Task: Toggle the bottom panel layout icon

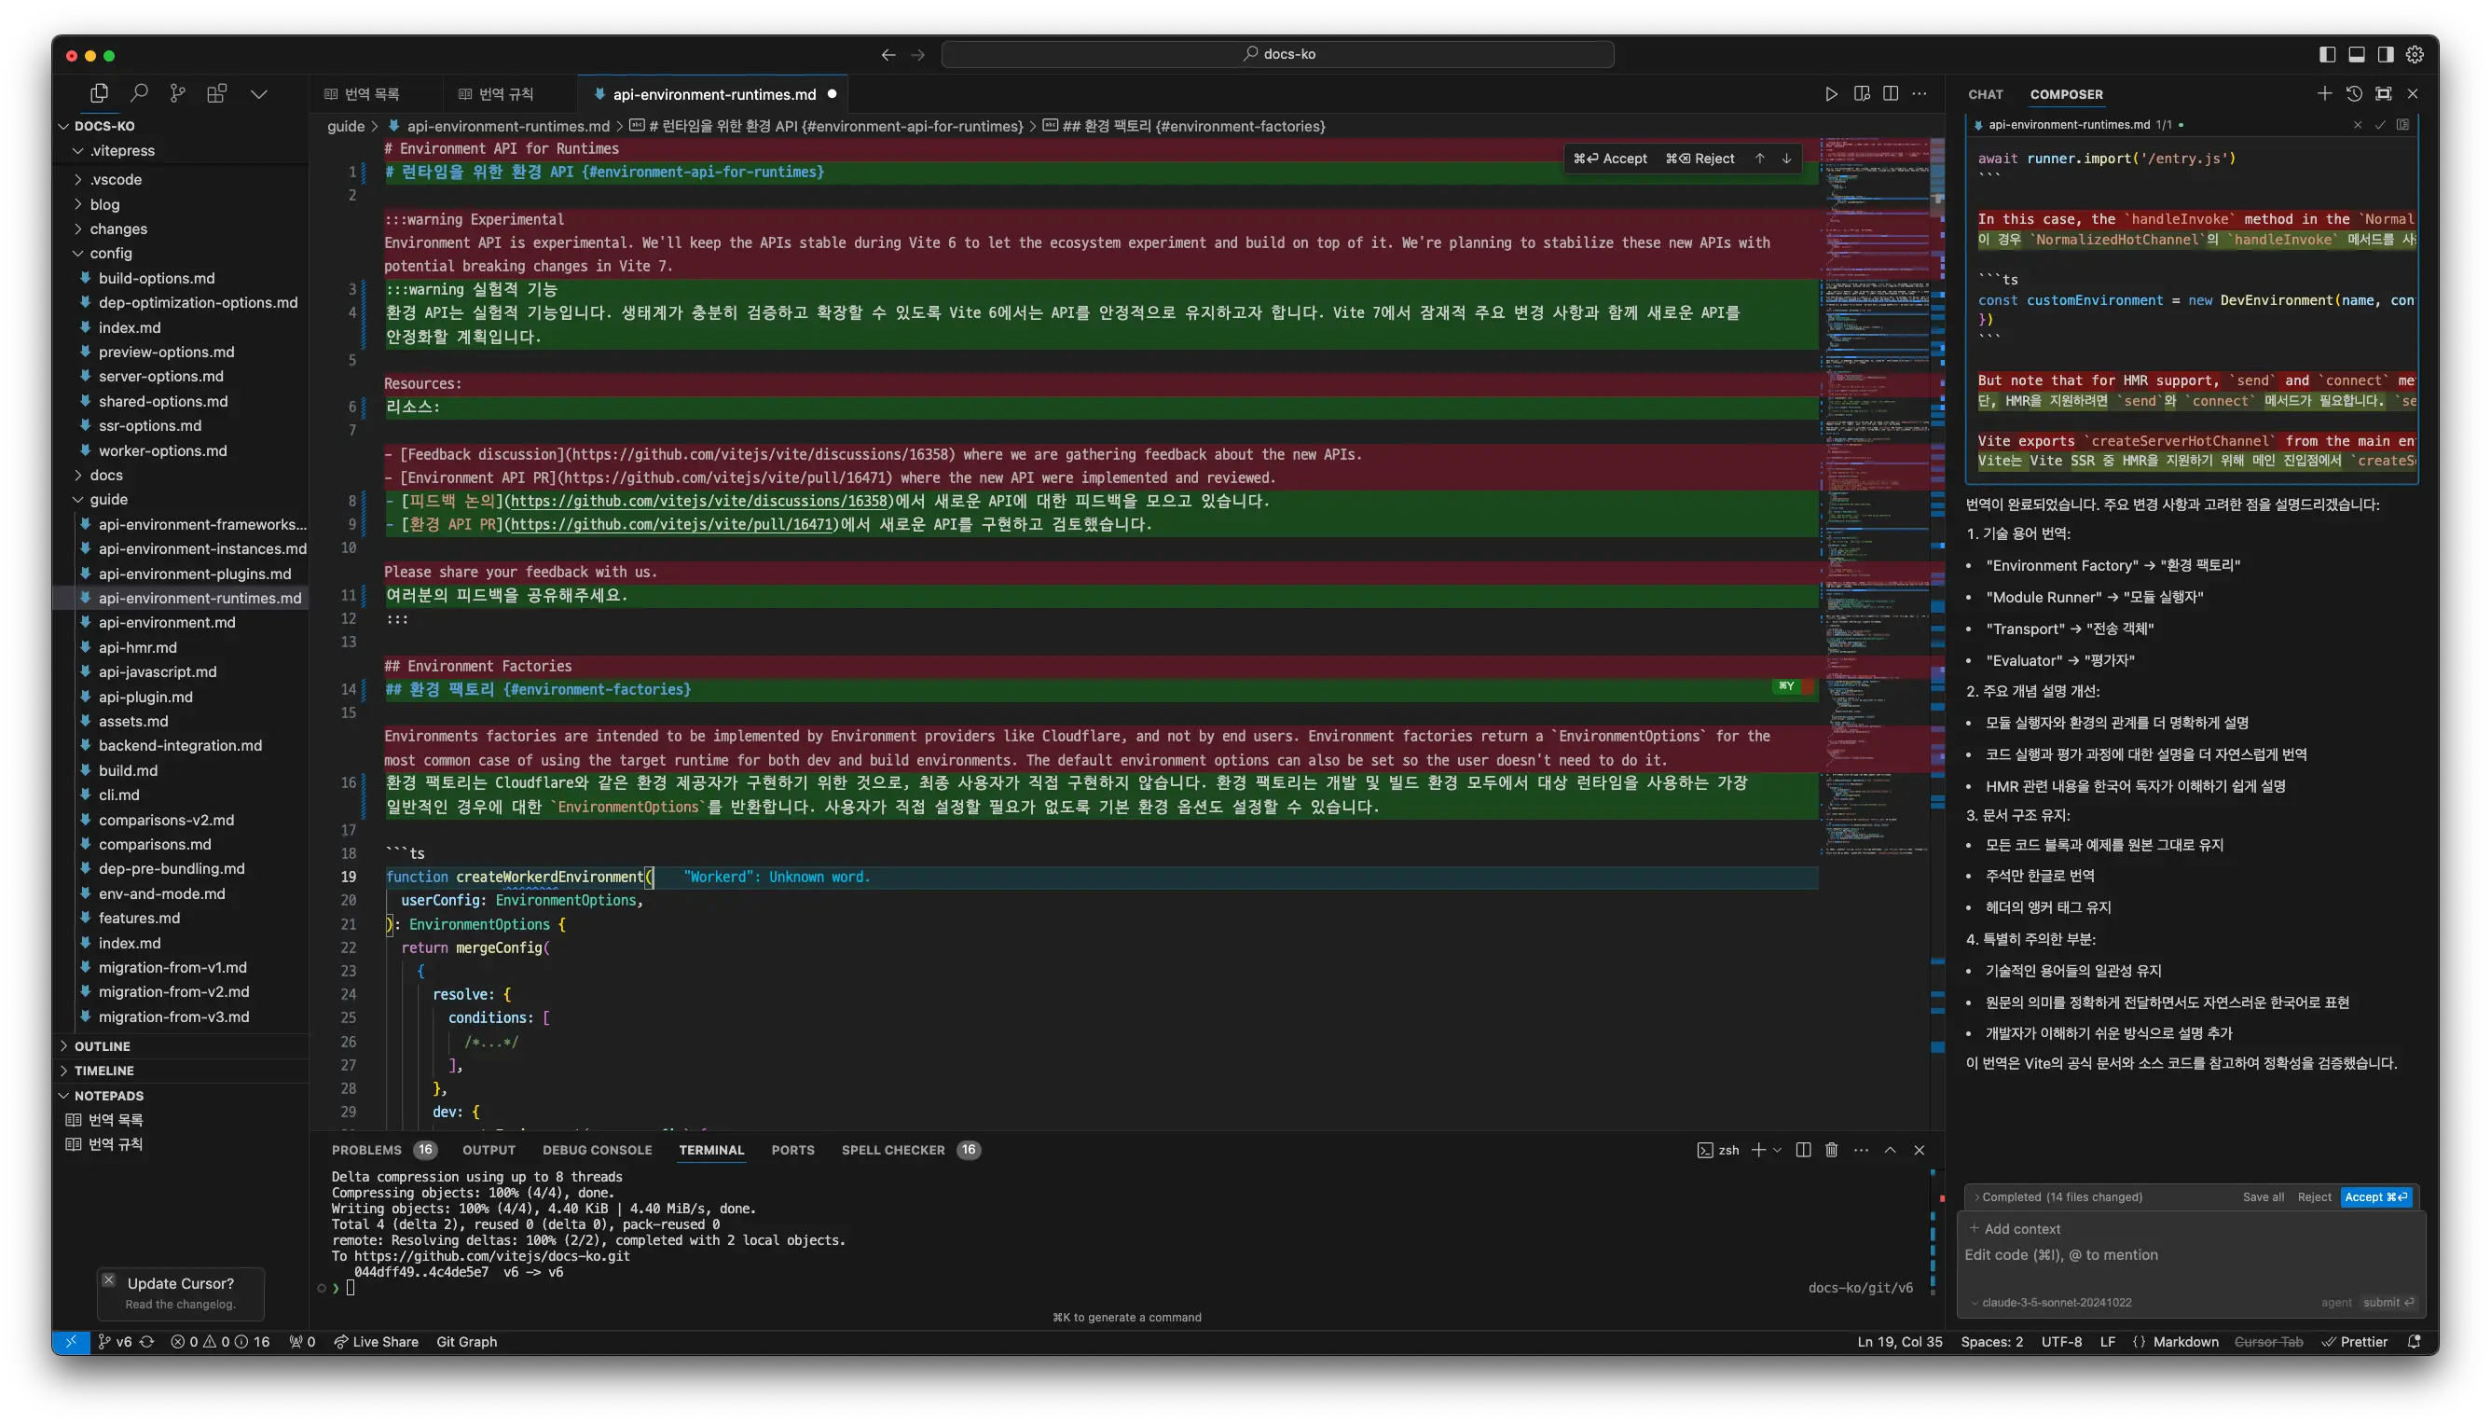Action: pos(2357,55)
